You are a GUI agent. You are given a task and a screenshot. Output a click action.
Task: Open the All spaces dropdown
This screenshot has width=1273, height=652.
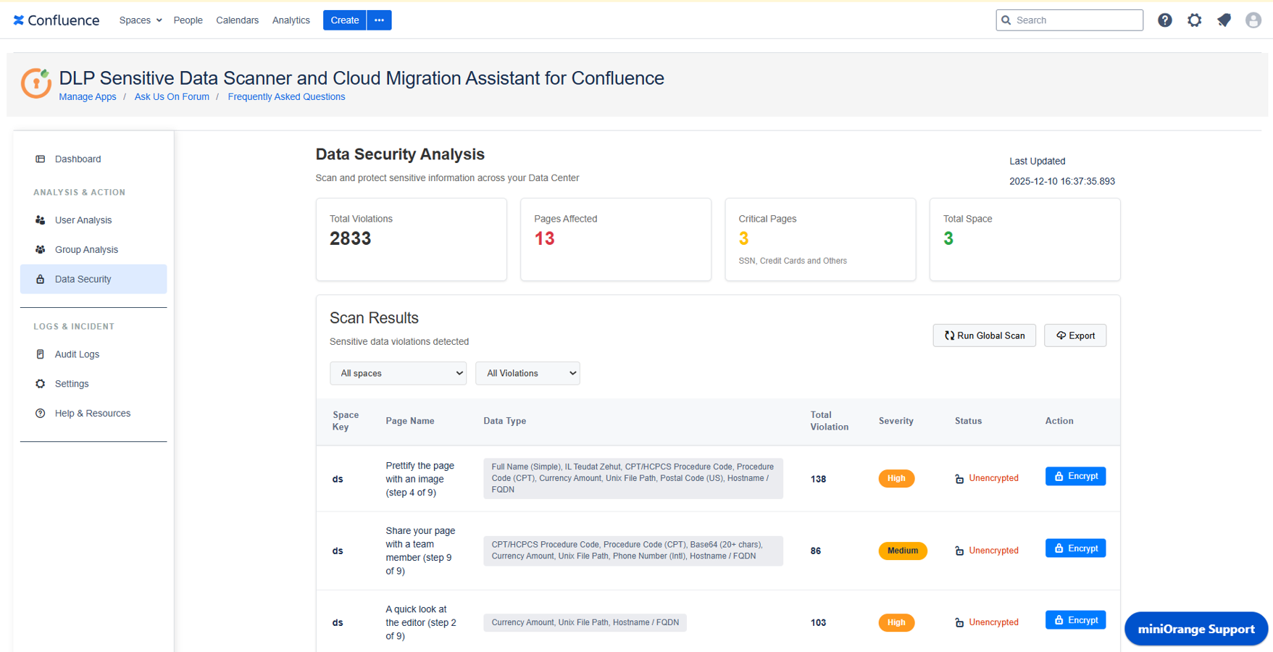tap(398, 373)
